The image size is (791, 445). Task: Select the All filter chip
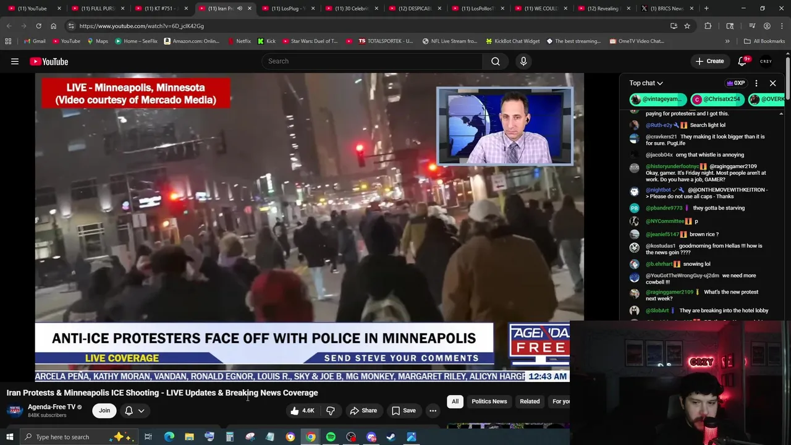pyautogui.click(x=455, y=401)
